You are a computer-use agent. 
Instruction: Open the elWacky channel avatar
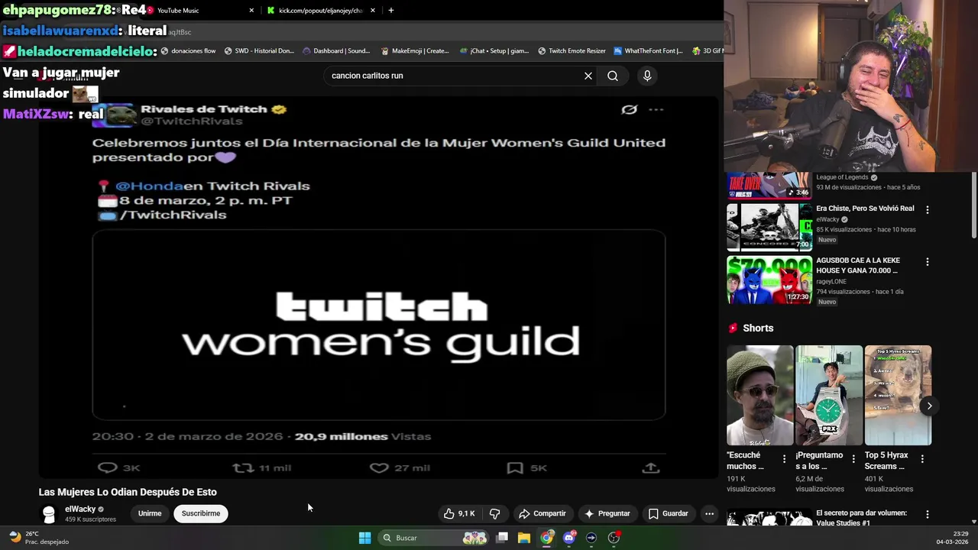click(49, 514)
